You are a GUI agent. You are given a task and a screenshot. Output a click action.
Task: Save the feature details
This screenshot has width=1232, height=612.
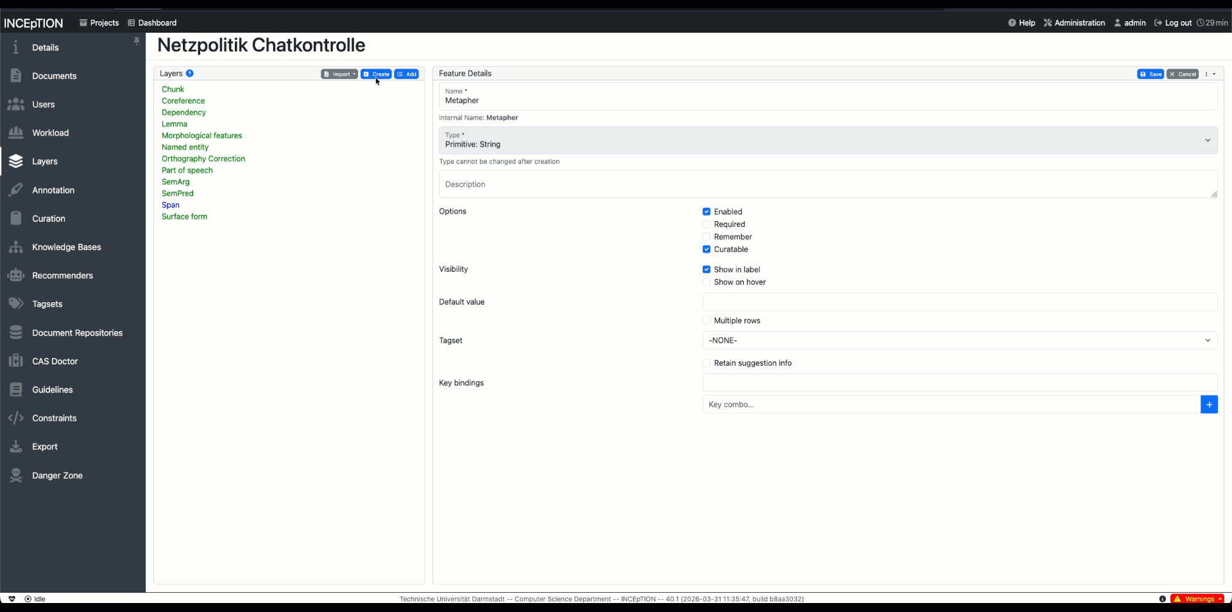click(x=1151, y=74)
